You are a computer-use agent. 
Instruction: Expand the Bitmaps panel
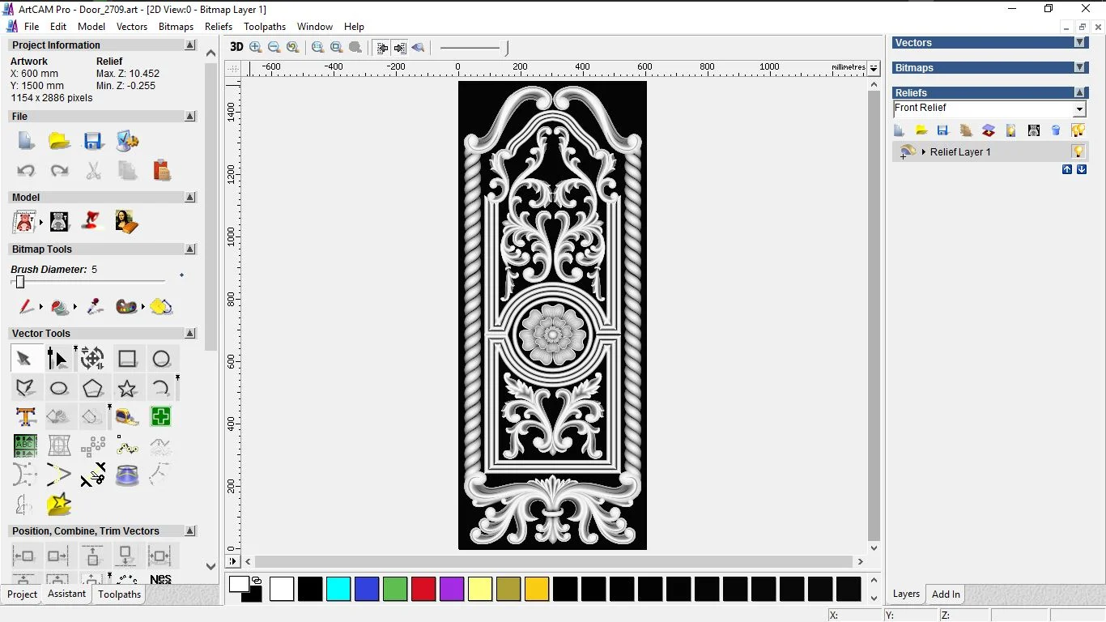tap(1079, 68)
